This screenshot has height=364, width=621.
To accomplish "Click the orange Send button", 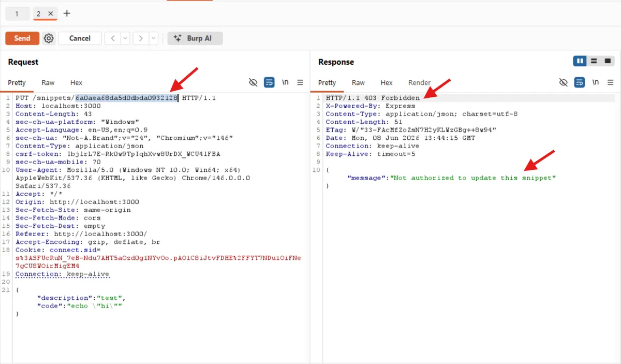I will (22, 38).
